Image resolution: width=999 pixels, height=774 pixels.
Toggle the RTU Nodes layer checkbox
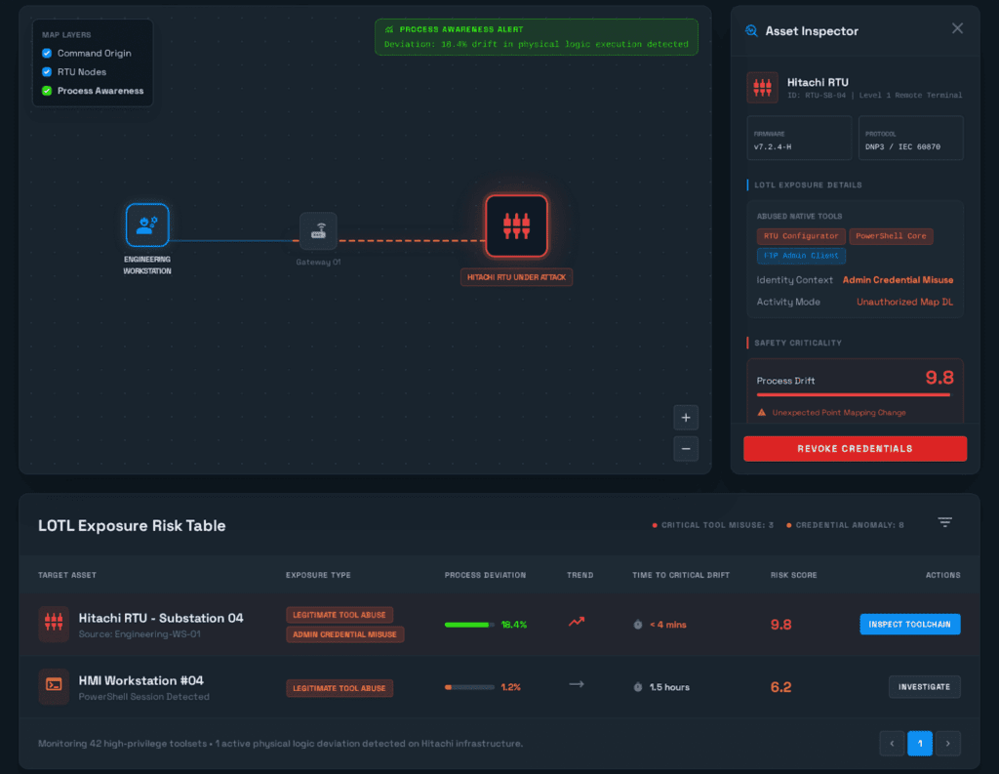point(47,71)
